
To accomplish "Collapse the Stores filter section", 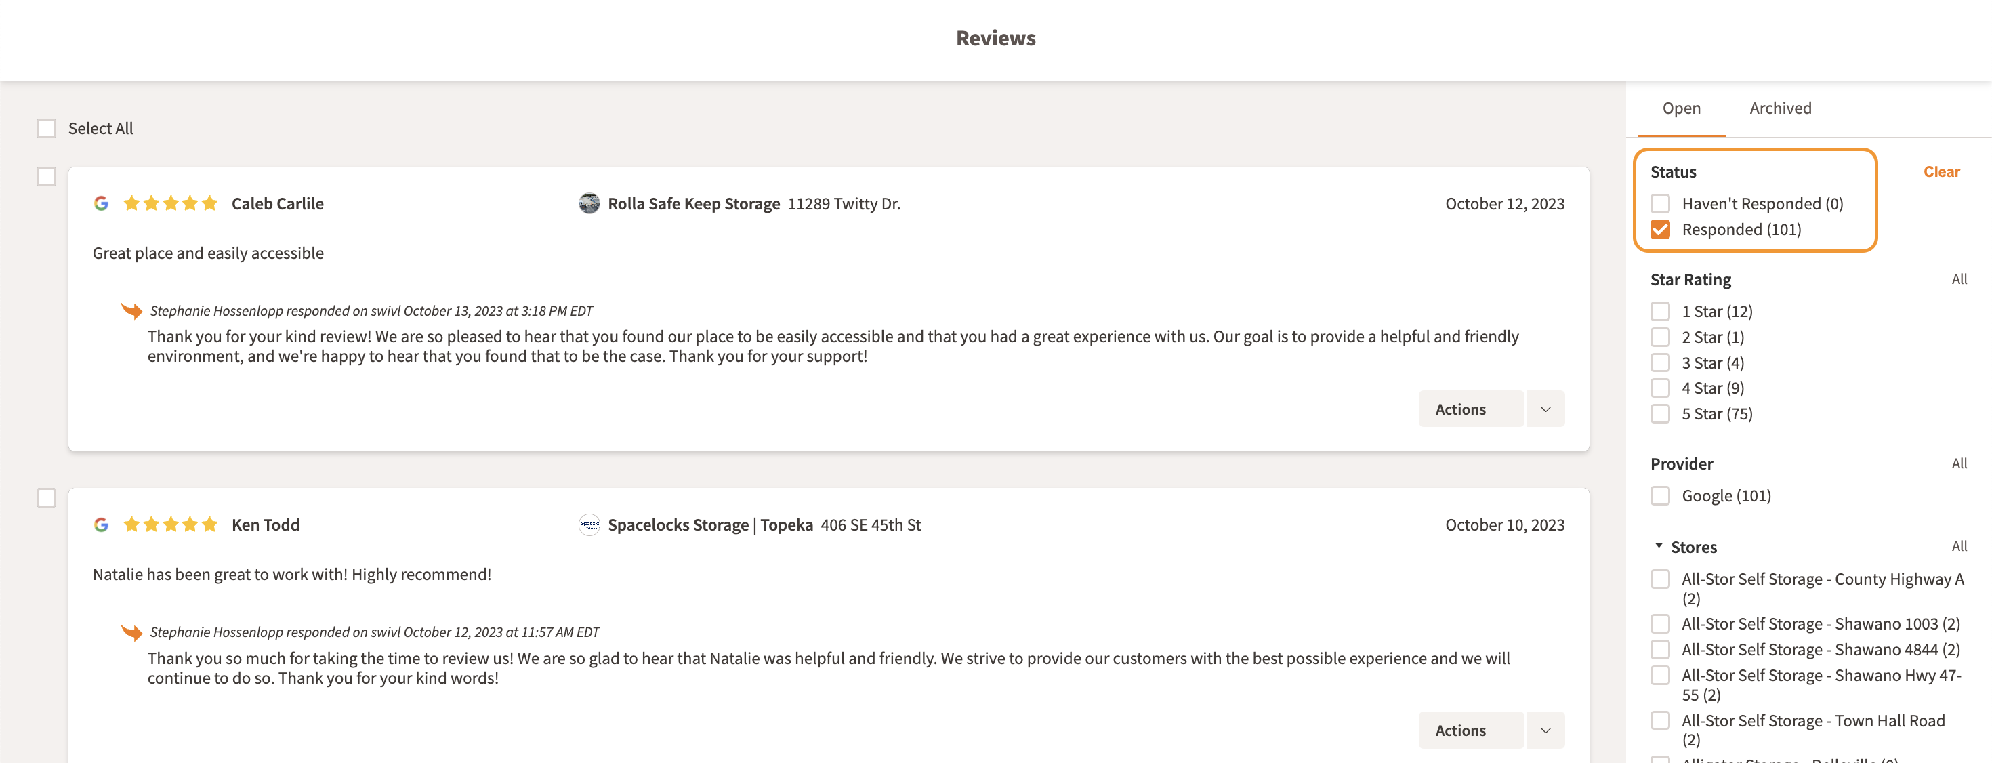I will pyautogui.click(x=1659, y=547).
